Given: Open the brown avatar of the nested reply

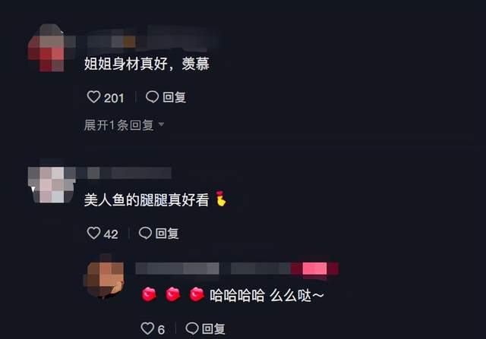Looking at the screenshot, I should (x=104, y=276).
